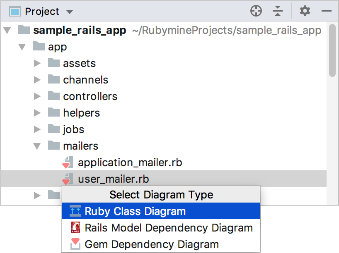Image resolution: width=339 pixels, height=253 pixels.
Task: Click the Rails icon next to Rails Model Dependency Diagram
Action: tap(75, 227)
